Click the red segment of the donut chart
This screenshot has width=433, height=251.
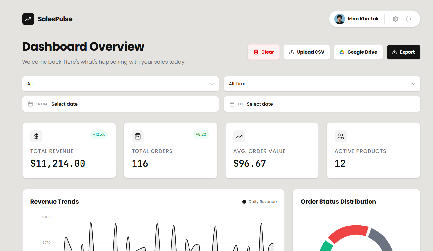[x=349, y=232]
